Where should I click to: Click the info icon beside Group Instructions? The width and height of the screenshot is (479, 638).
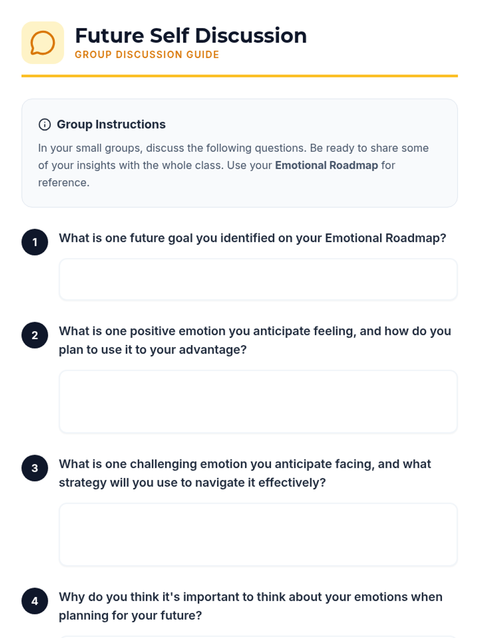(45, 124)
